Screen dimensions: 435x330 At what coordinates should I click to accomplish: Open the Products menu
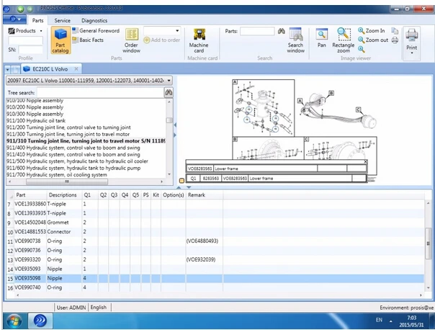pyautogui.click(x=25, y=31)
